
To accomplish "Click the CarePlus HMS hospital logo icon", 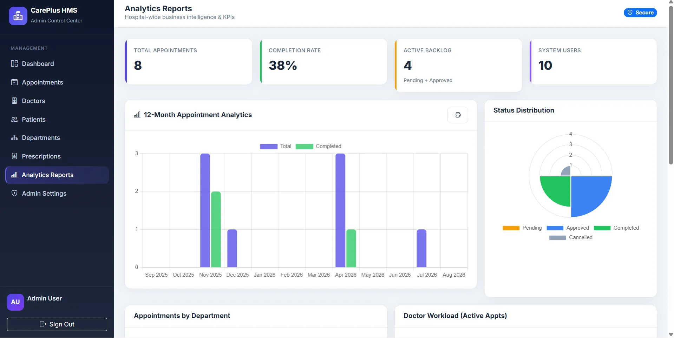I will (18, 16).
